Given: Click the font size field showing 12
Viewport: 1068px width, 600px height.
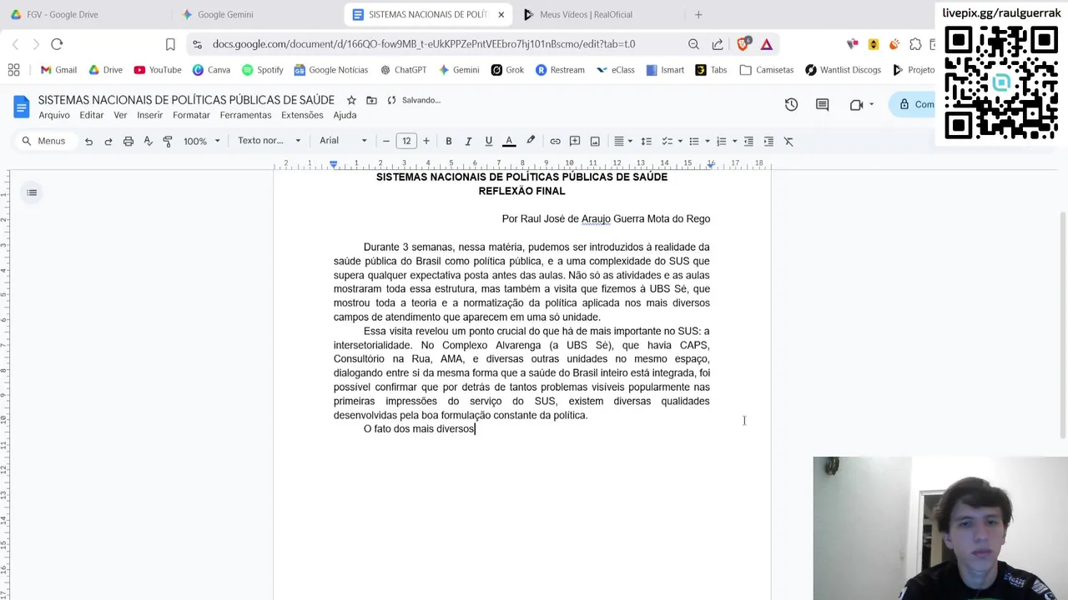Looking at the screenshot, I should [406, 142].
